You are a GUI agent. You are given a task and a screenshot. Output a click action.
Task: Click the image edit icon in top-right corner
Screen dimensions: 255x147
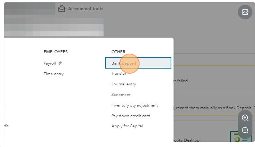point(245,12)
